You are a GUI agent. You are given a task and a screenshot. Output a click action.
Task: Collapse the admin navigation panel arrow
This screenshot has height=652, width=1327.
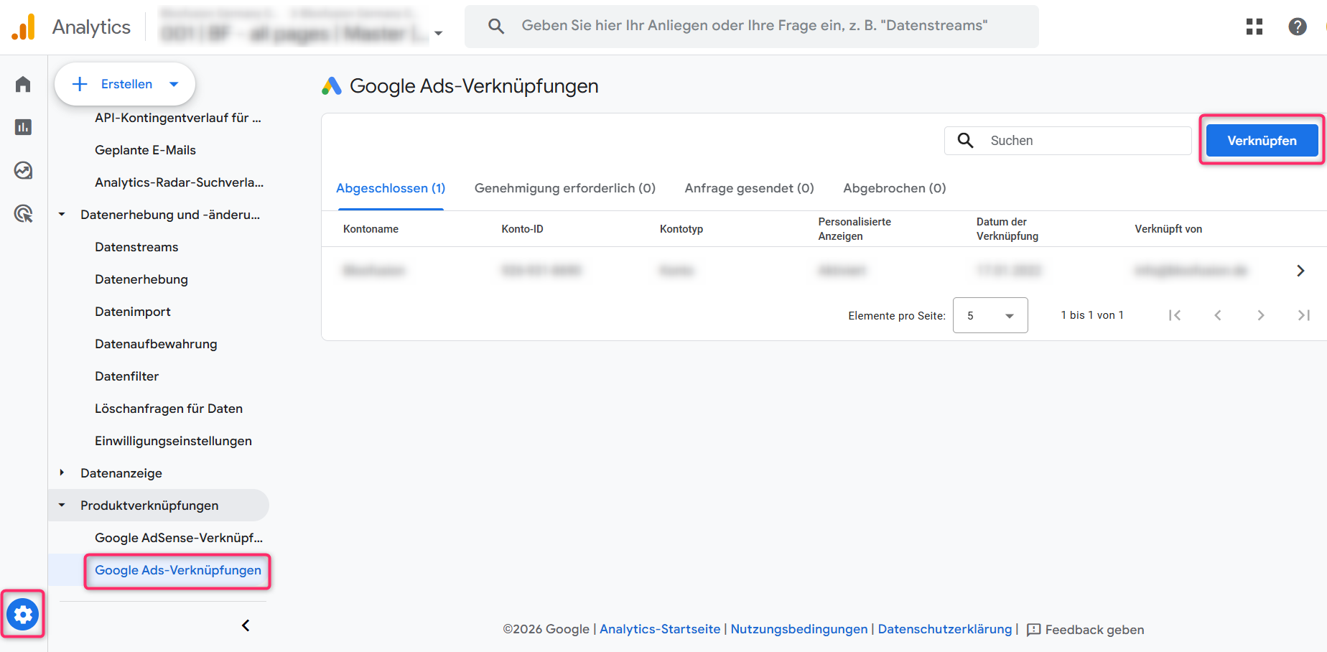246,625
